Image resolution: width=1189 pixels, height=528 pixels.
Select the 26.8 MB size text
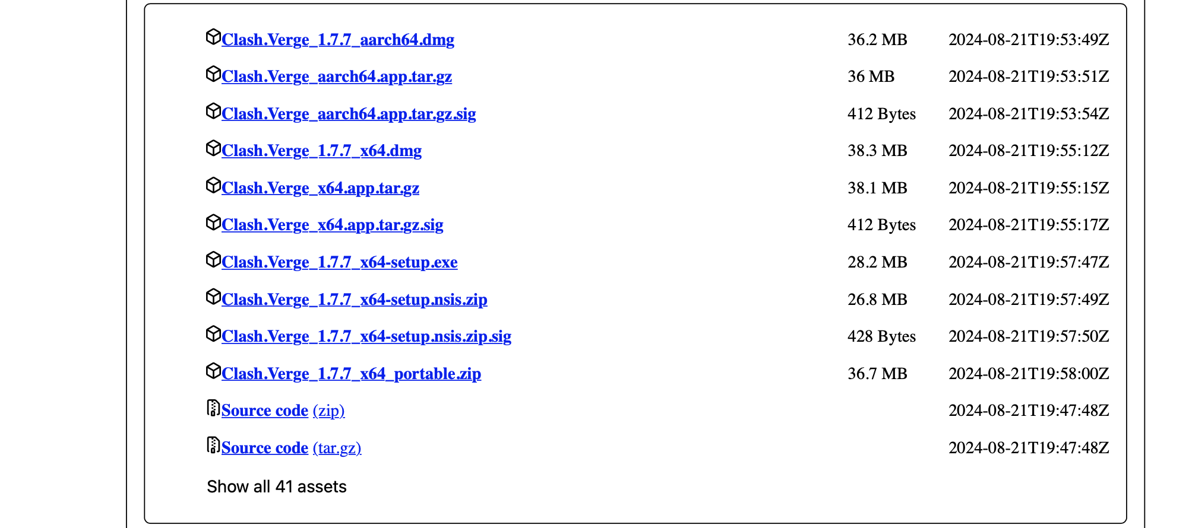[877, 300]
